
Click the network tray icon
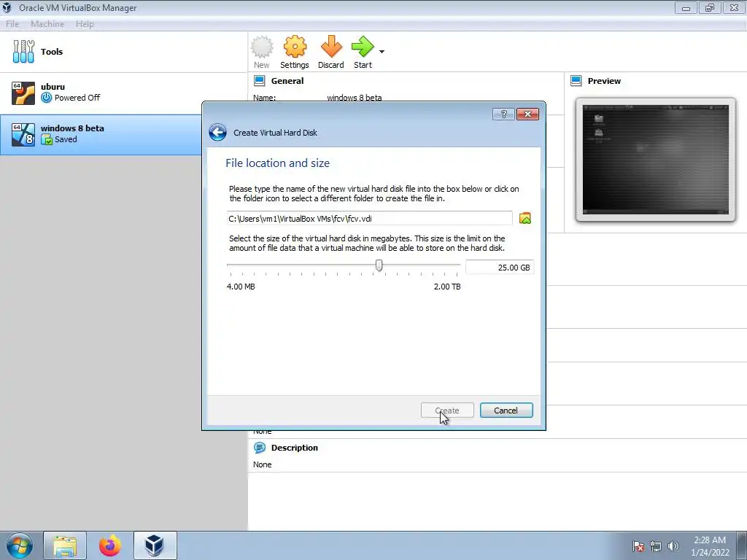tap(656, 546)
